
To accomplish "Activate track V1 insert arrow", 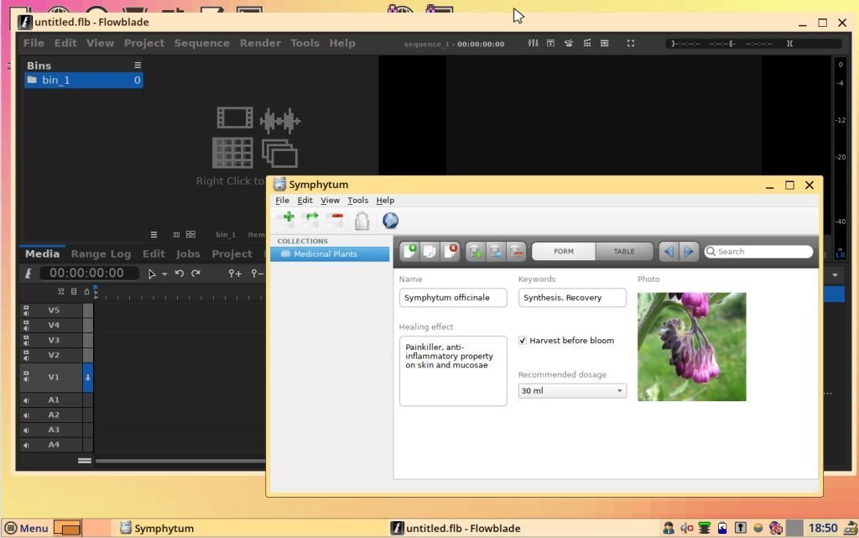I will click(87, 378).
